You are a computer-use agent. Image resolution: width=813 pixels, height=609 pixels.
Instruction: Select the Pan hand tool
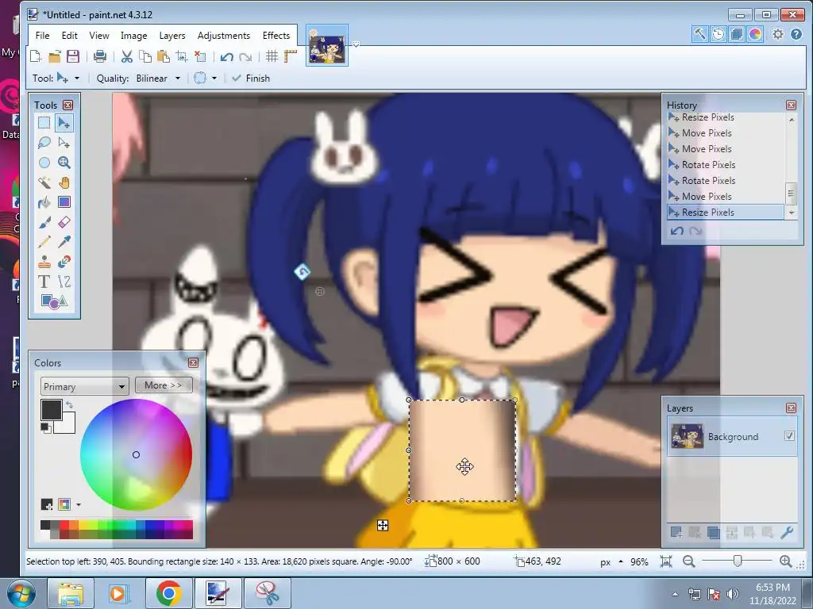click(64, 182)
